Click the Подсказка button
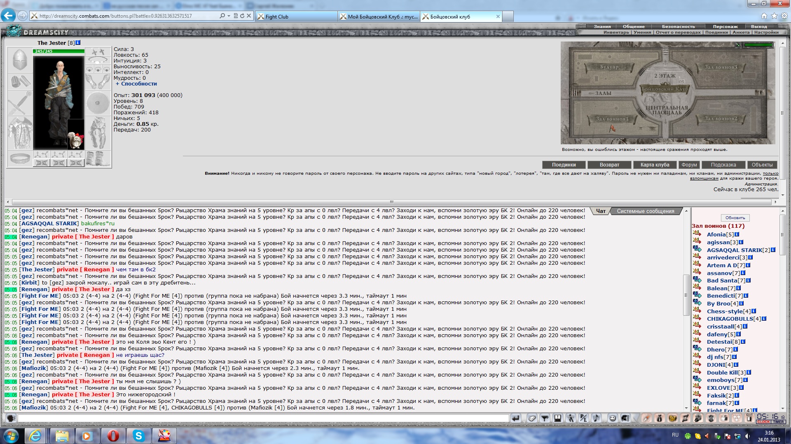Viewport: 791px width, 444px height. (x=723, y=165)
